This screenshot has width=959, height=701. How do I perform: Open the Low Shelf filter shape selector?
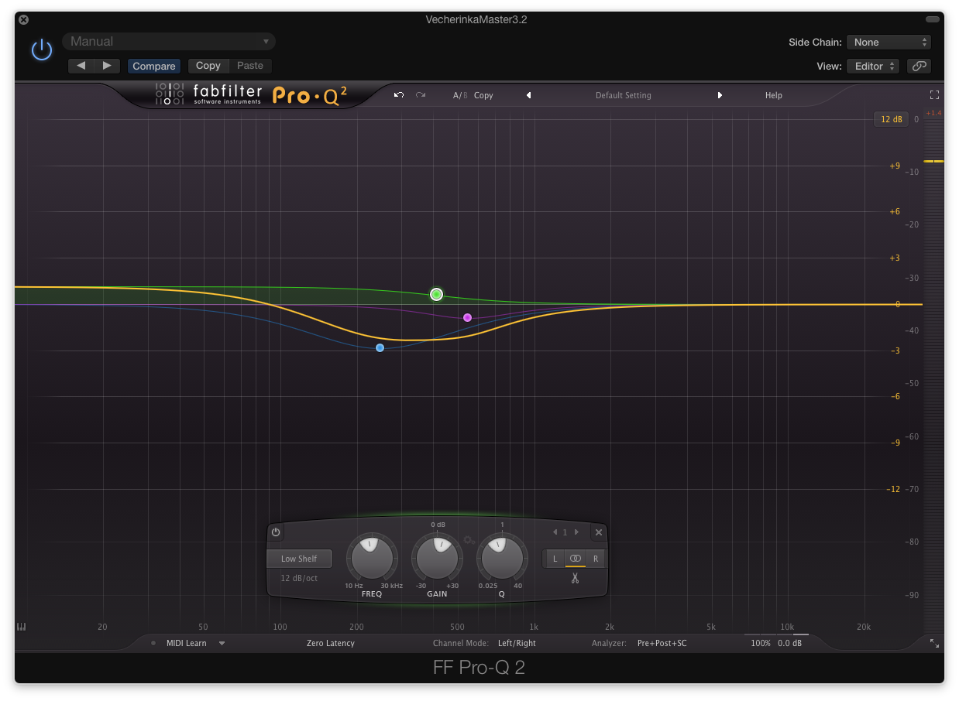(299, 559)
